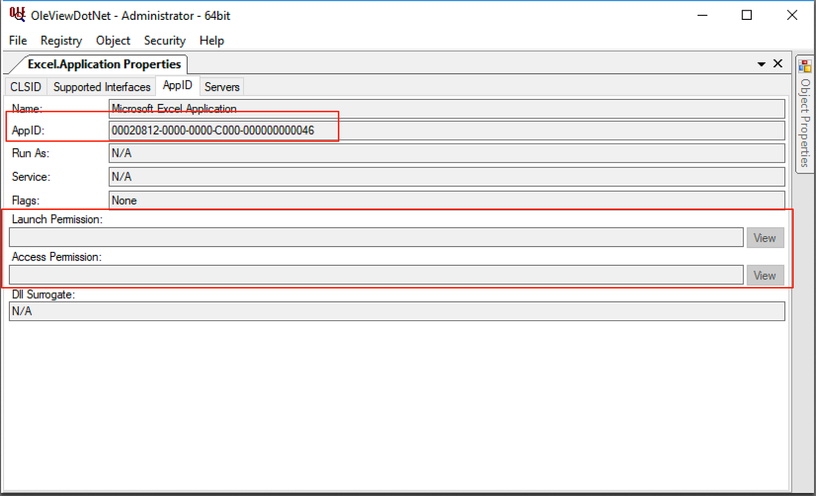Image resolution: width=816 pixels, height=496 pixels.
Task: Open the document tab list dropdown arrow
Action: [x=761, y=64]
